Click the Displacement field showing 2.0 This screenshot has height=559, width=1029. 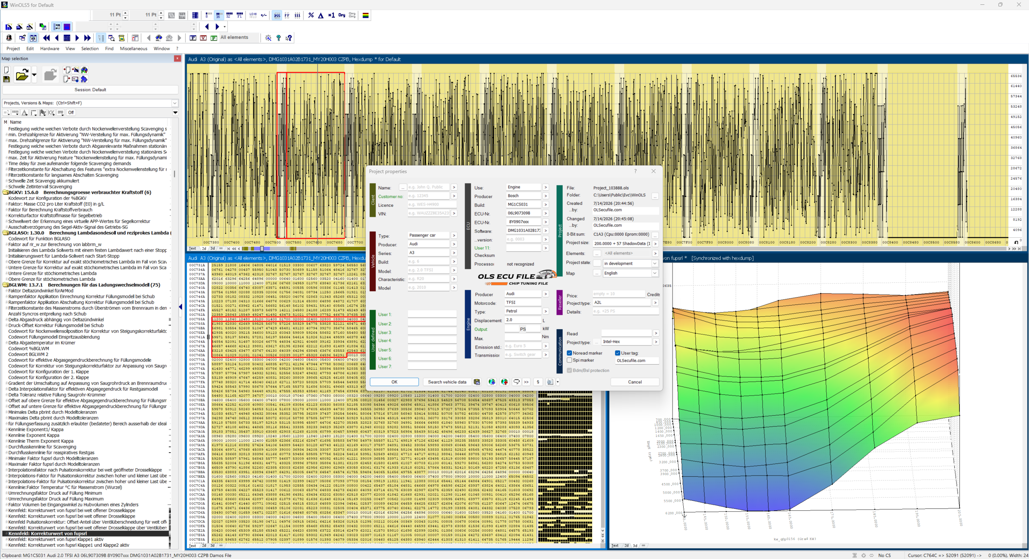(523, 320)
